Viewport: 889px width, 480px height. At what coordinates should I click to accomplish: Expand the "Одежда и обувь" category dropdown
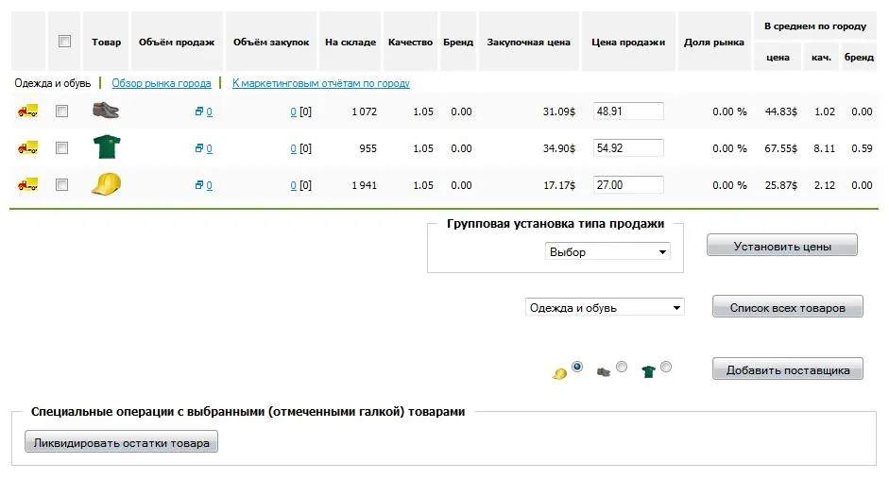[x=605, y=307]
